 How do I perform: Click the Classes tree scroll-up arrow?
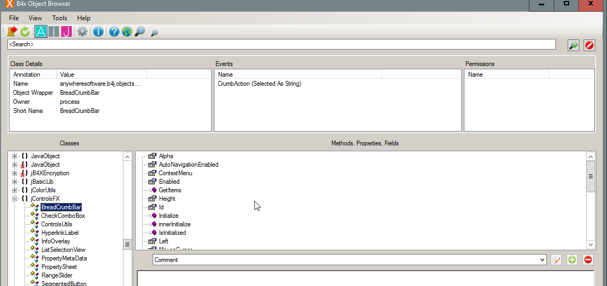click(x=127, y=157)
